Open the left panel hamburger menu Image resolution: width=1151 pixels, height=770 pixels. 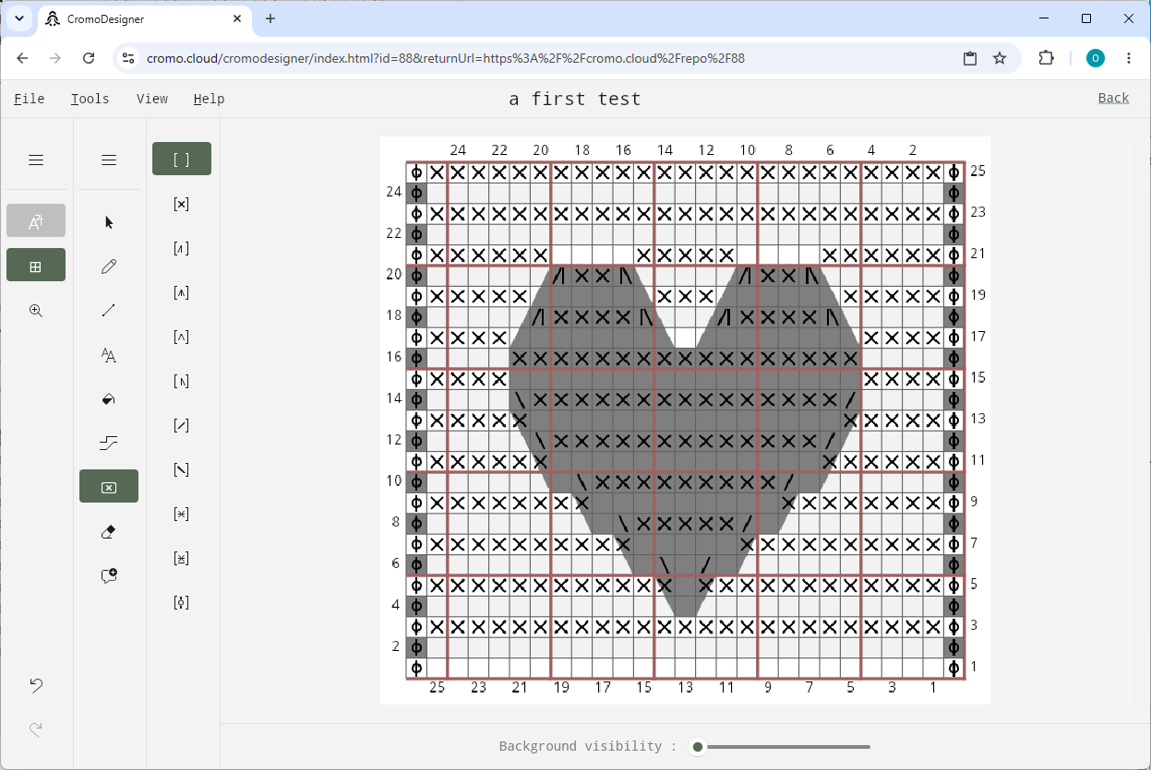point(36,160)
